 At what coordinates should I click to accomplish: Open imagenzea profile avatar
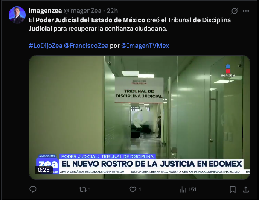pyautogui.click(x=17, y=15)
